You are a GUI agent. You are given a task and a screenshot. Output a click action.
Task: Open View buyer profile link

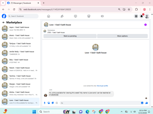[102, 86]
